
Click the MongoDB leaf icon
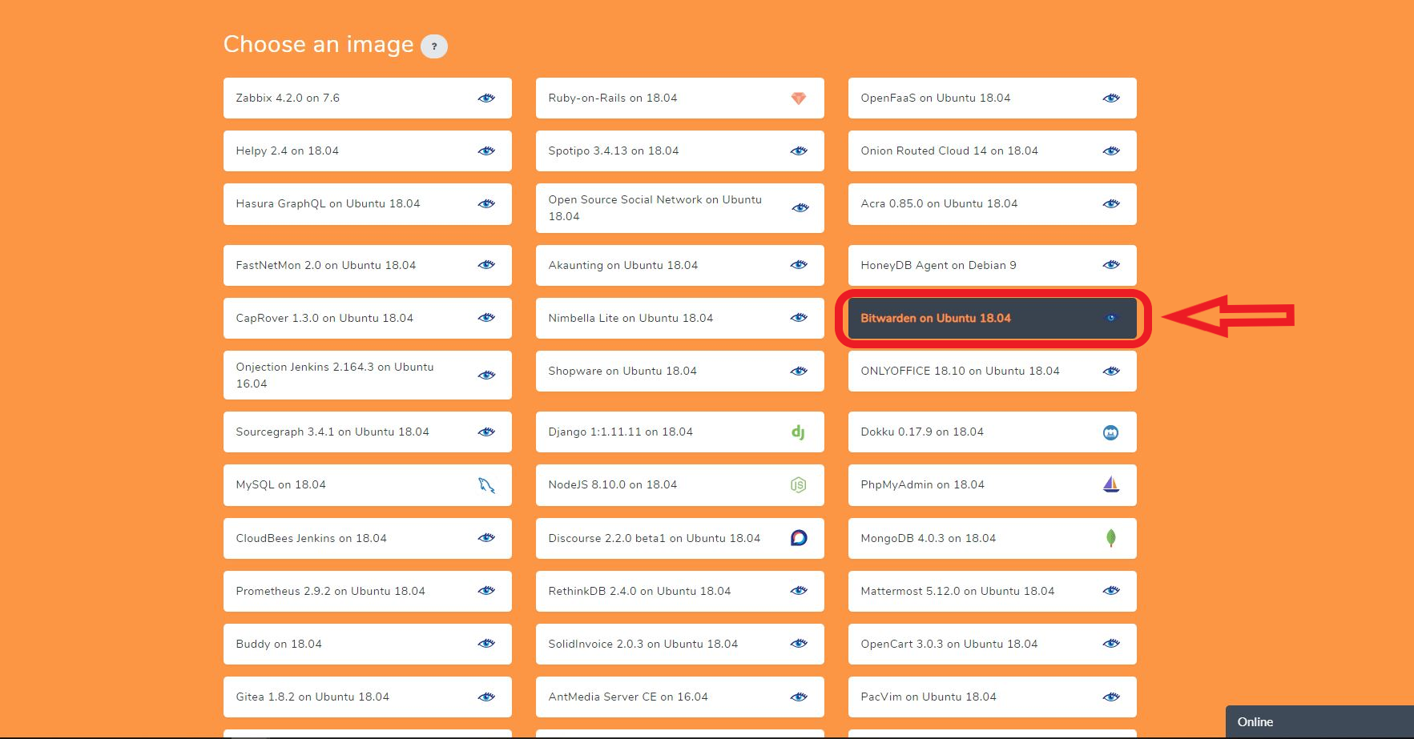click(1111, 538)
